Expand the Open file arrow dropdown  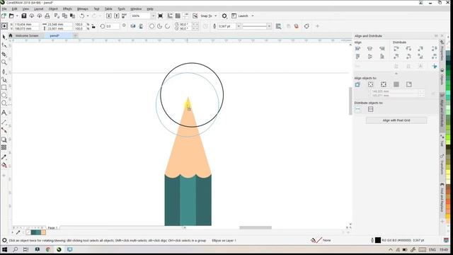point(17,16)
